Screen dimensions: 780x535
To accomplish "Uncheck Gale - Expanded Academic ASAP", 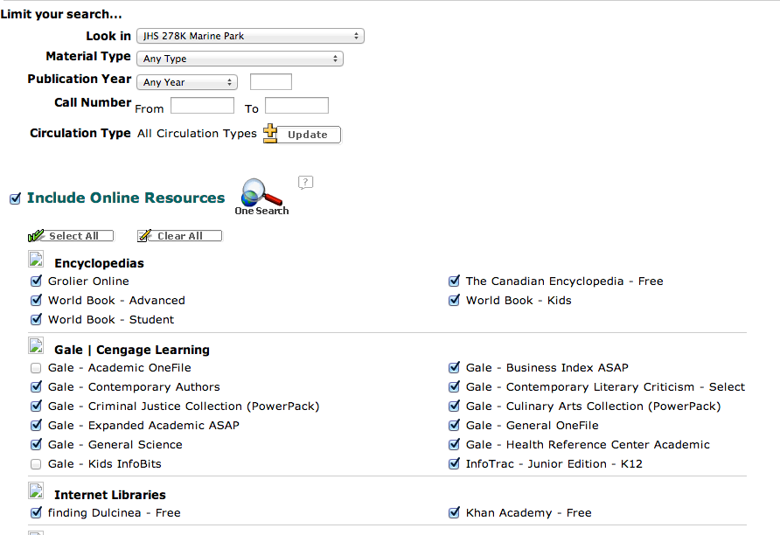I will [x=36, y=426].
